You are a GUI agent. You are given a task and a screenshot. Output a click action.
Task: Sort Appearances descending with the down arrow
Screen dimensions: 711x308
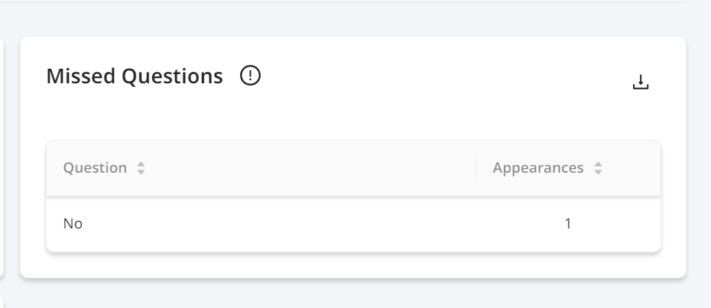coord(598,173)
